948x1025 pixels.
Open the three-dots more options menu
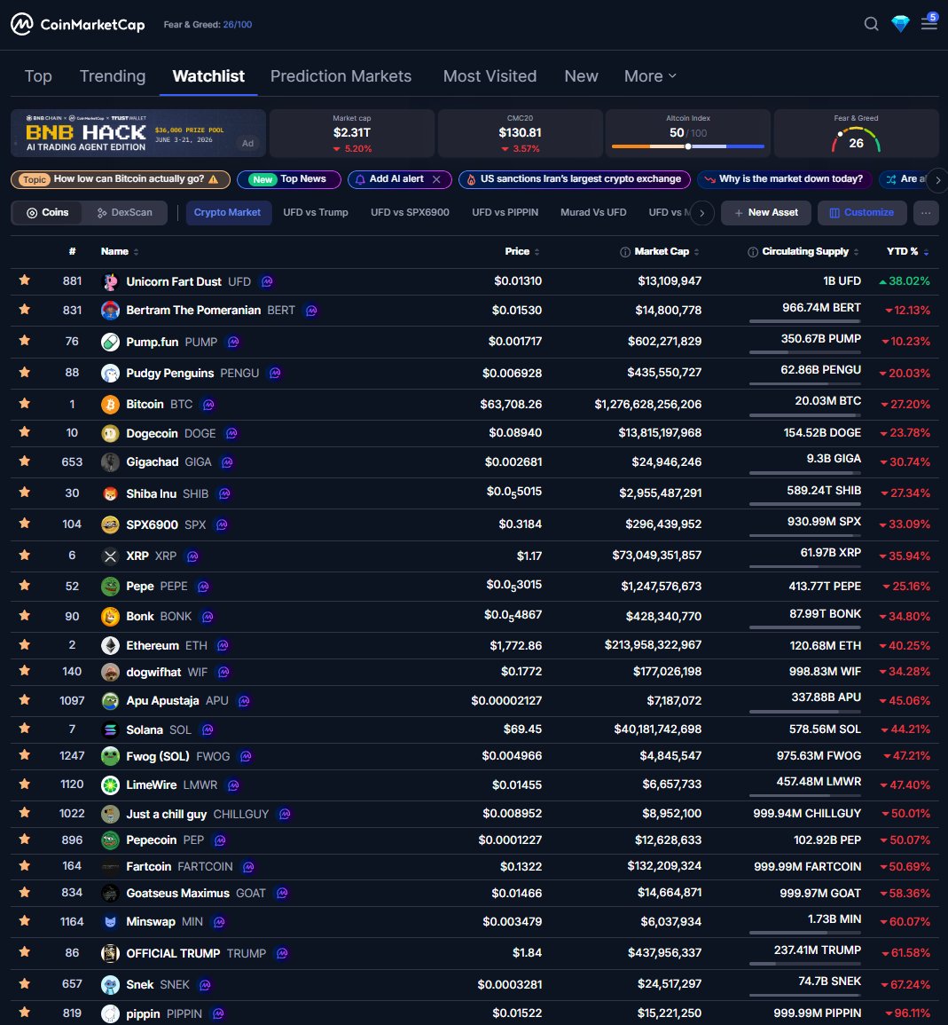pyautogui.click(x=926, y=213)
